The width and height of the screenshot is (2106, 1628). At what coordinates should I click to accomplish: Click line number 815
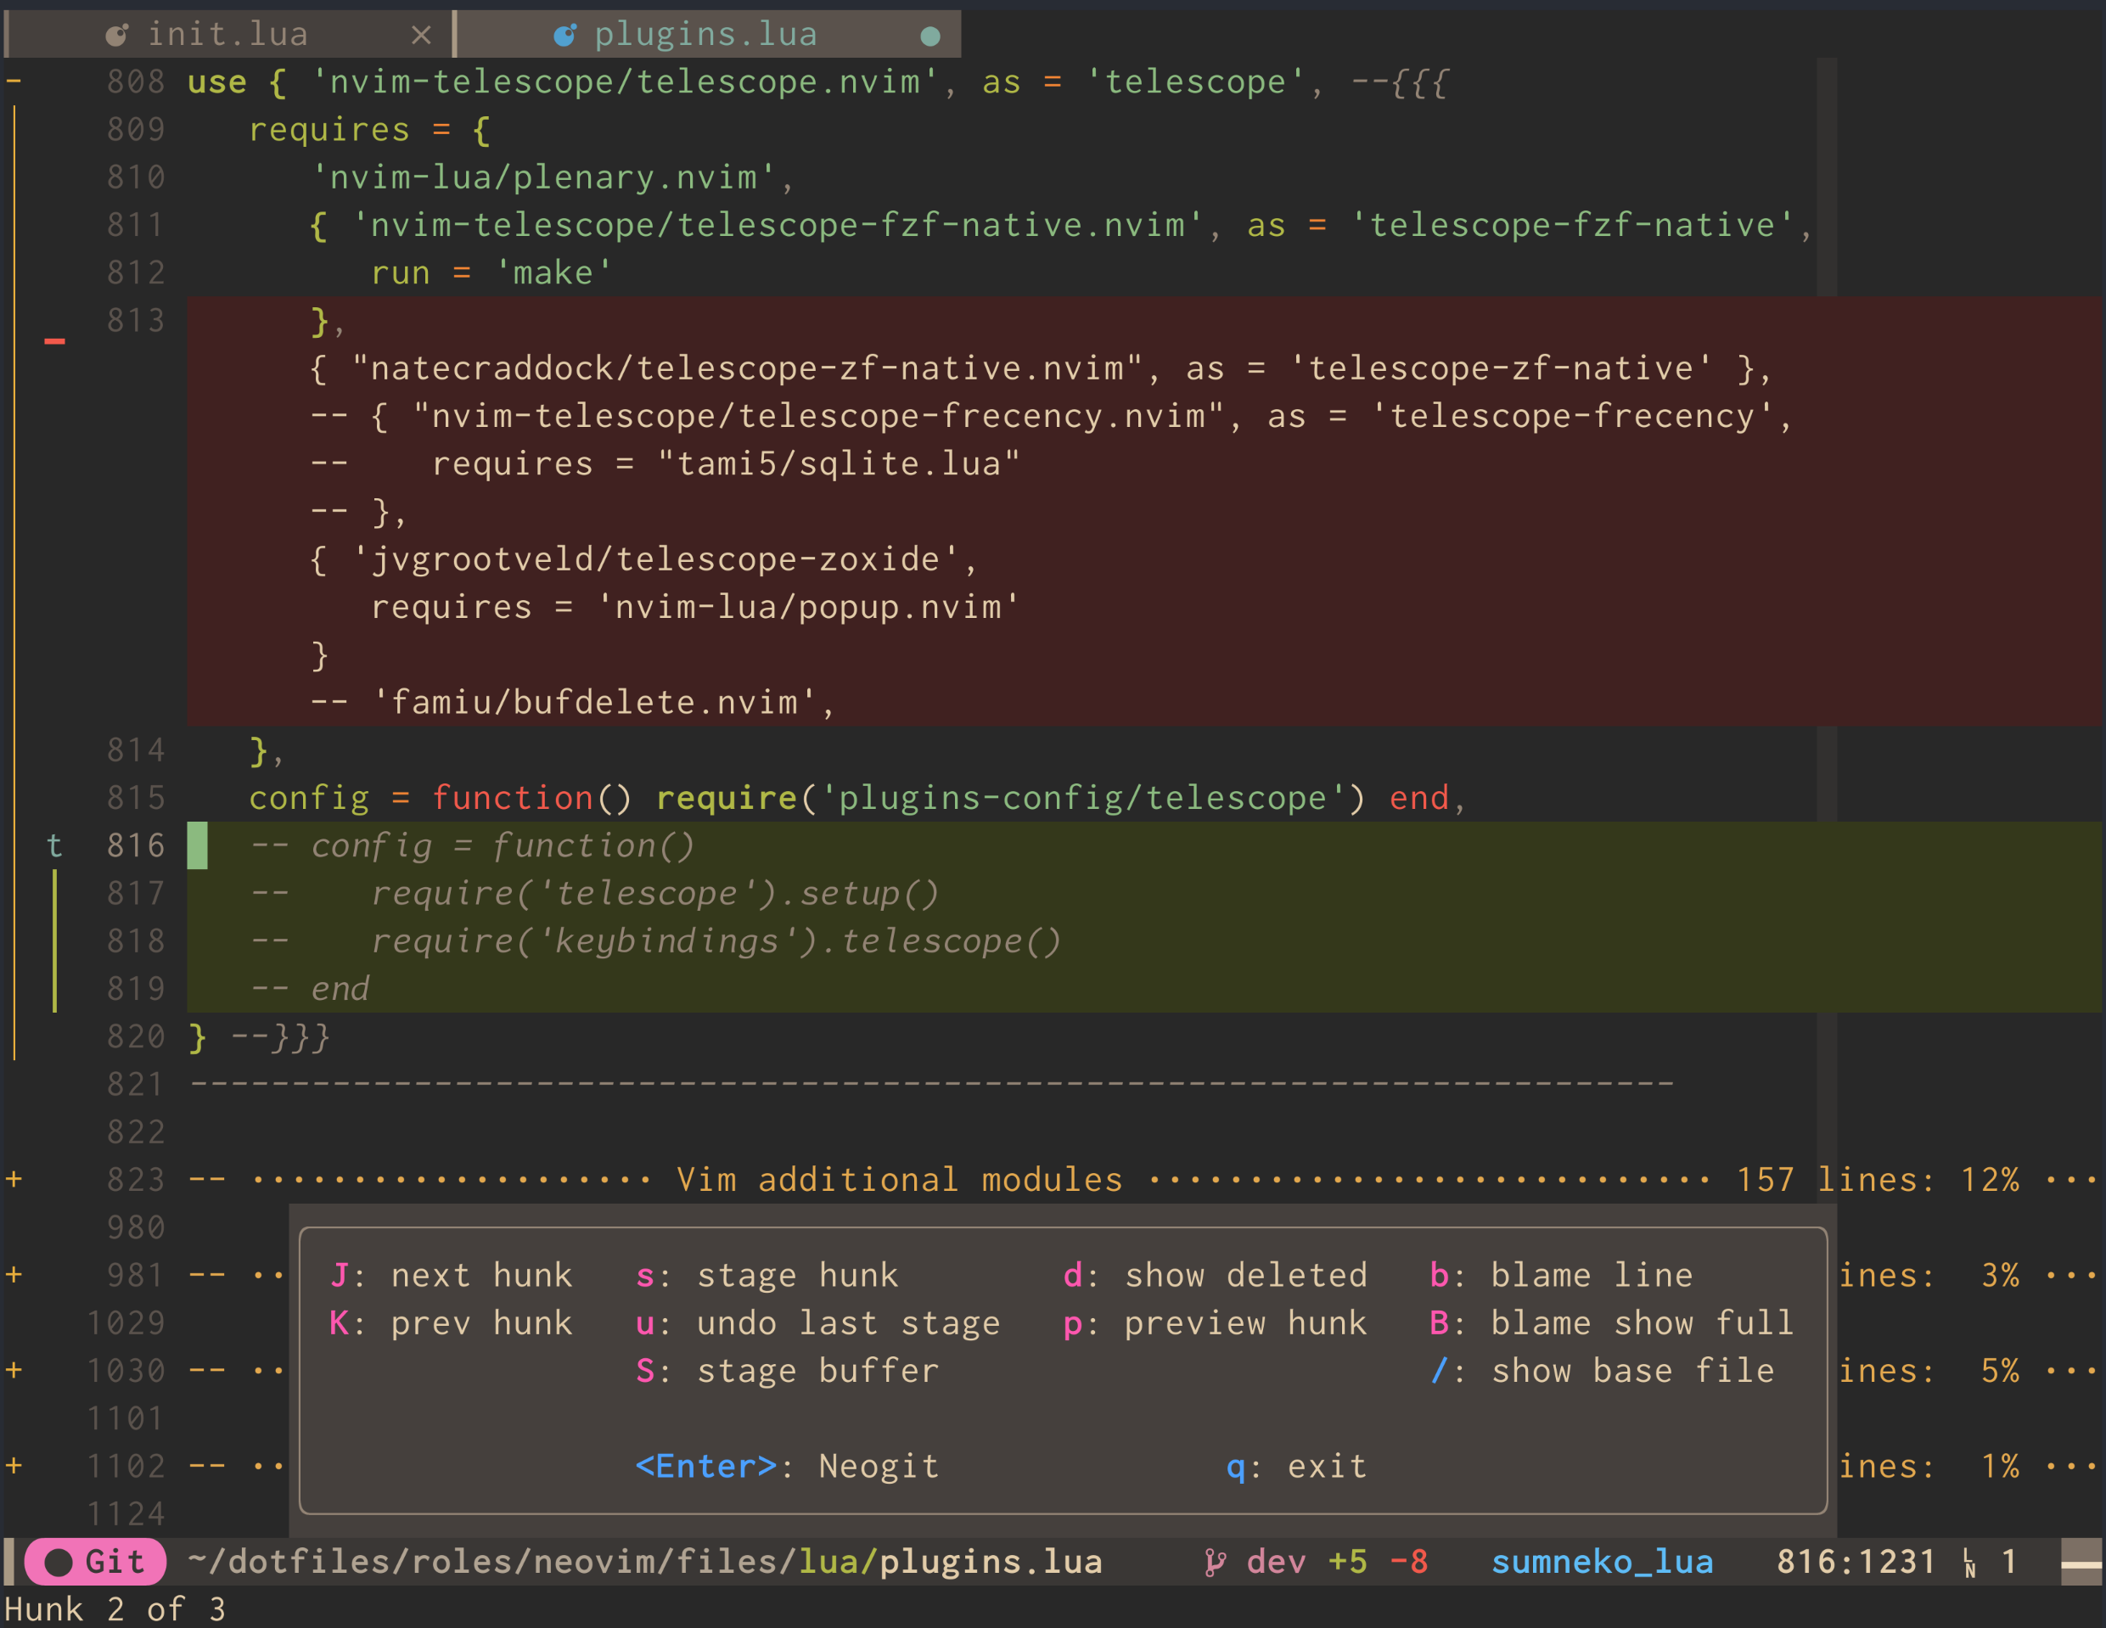136,798
